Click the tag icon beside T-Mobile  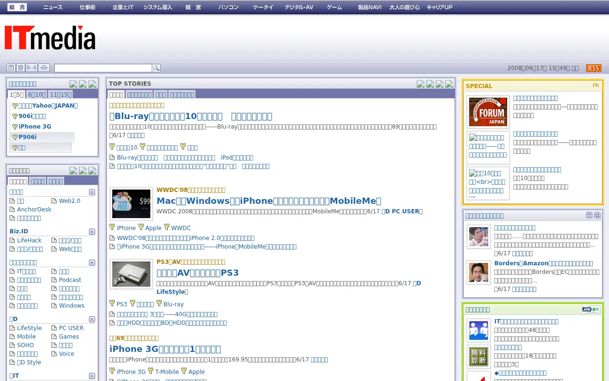150,371
